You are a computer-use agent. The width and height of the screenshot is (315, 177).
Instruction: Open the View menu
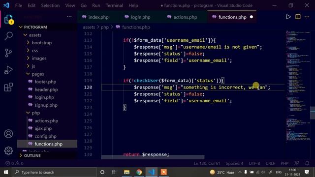pos(70,5)
